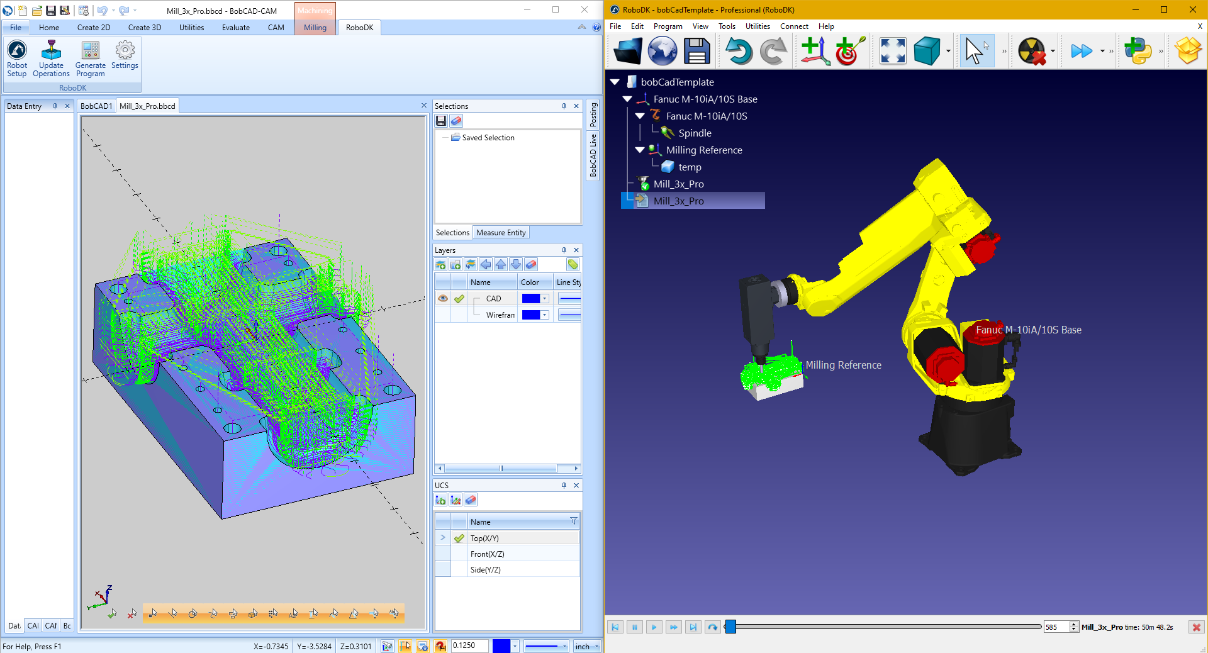The height and width of the screenshot is (653, 1208).
Task: Open the units inch dropdown
Action: pyautogui.click(x=586, y=646)
